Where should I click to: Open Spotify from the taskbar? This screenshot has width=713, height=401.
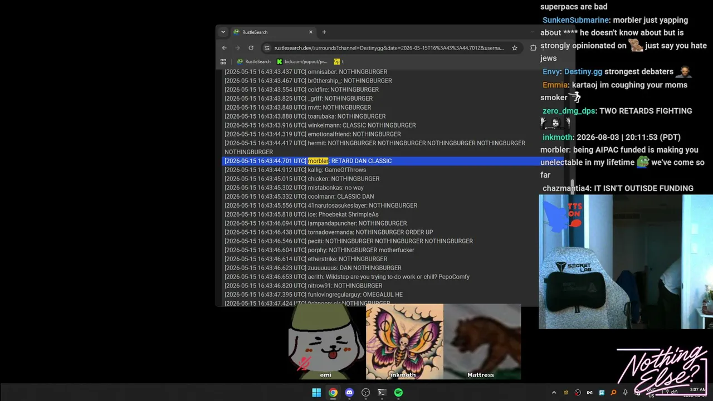[398, 393]
